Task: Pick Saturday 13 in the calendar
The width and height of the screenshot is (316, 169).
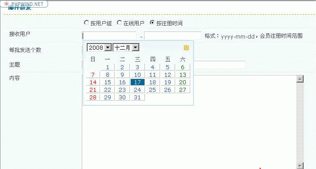Action: [183, 75]
